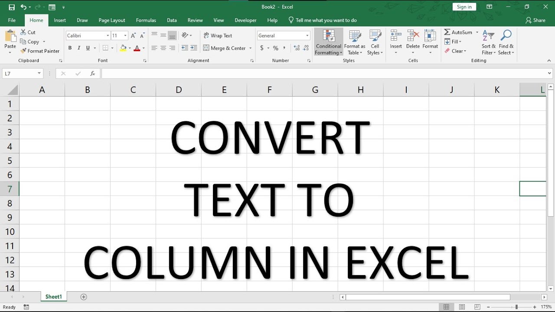The height and width of the screenshot is (312, 555).
Task: Apply the Borders icon
Action: (x=105, y=48)
